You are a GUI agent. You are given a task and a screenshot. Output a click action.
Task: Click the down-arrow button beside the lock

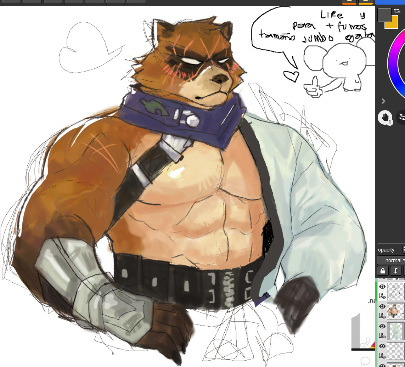click(395, 271)
